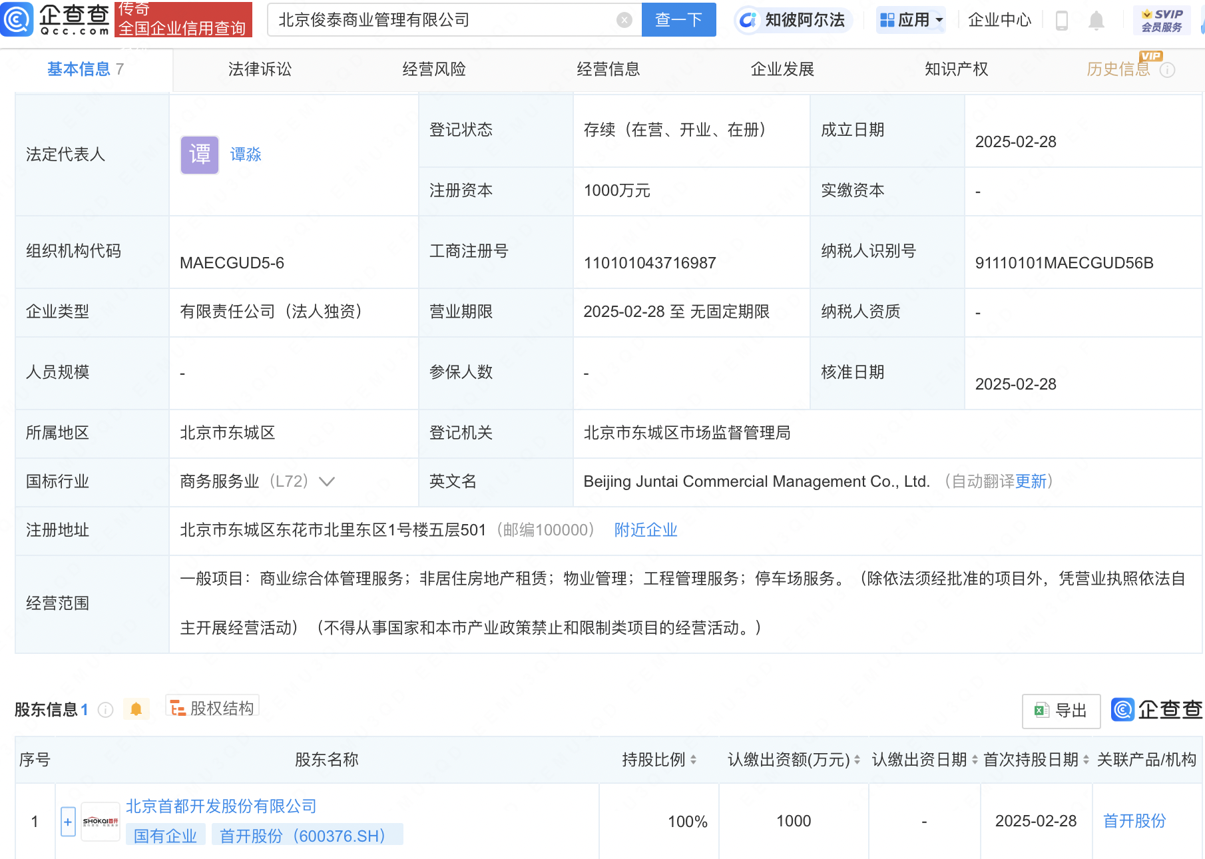Screen dimensions: 1205x859
Task: Open the 附近企业 link
Action: tap(645, 530)
